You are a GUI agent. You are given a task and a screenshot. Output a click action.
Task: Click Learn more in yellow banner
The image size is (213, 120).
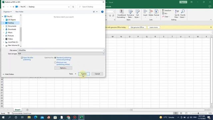click(153, 27)
